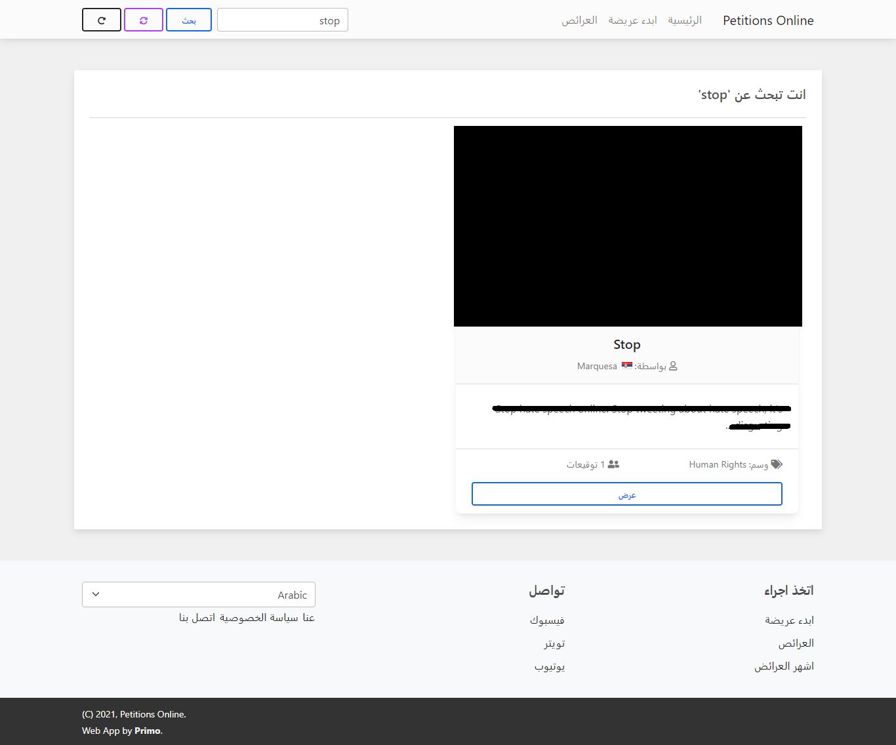This screenshot has width=896, height=745.
Task: Open the black petition thumbnail image
Action: click(628, 226)
